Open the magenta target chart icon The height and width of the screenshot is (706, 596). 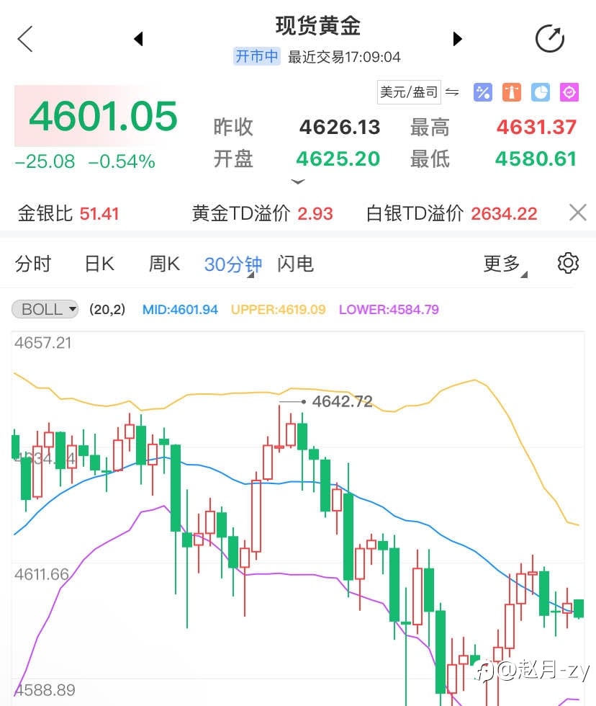point(569,92)
